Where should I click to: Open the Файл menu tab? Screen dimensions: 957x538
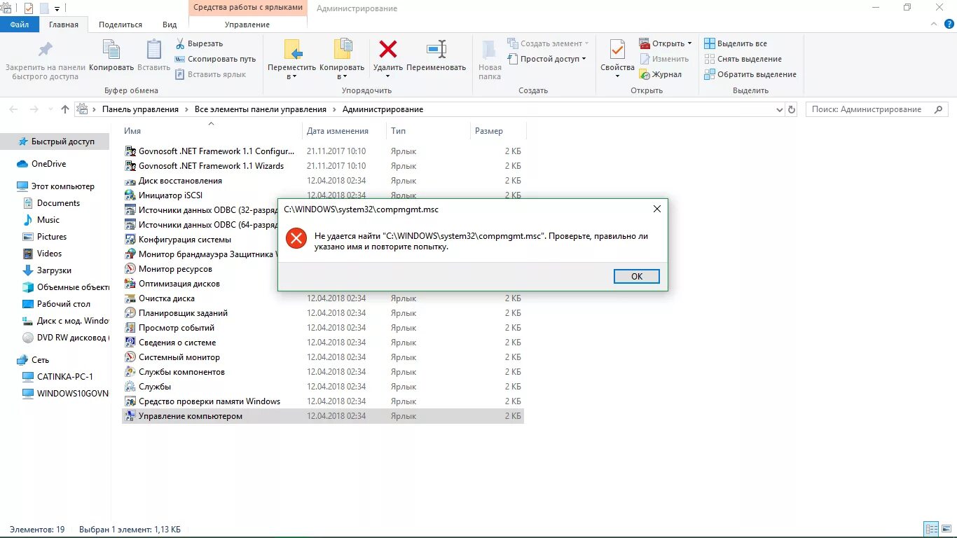pyautogui.click(x=20, y=25)
